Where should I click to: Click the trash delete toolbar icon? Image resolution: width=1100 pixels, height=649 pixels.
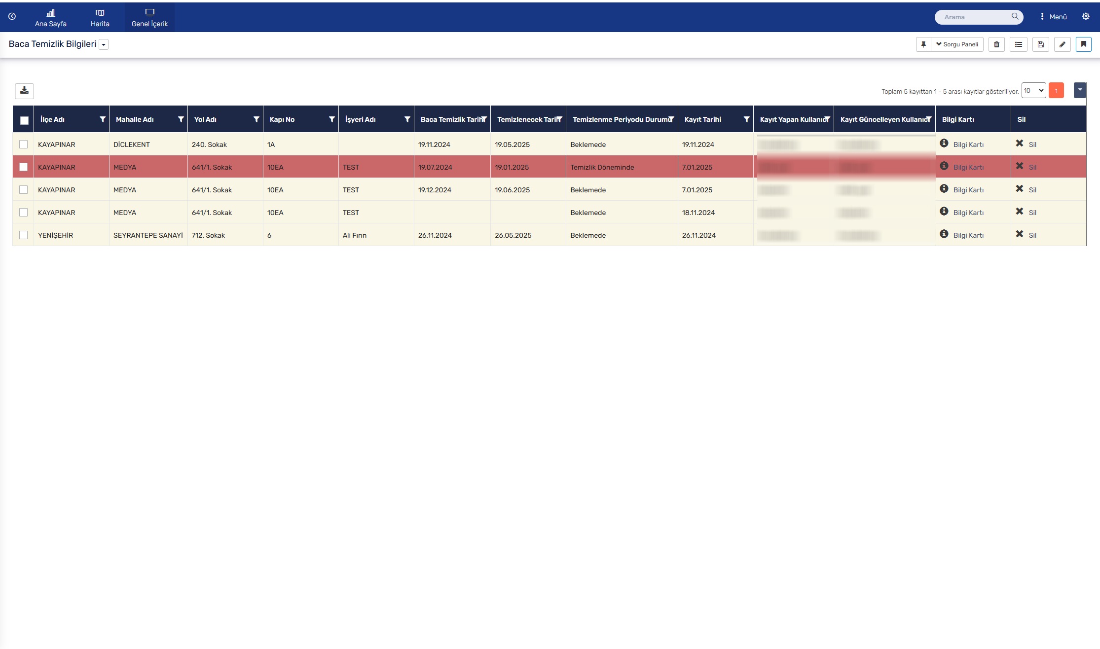996,44
